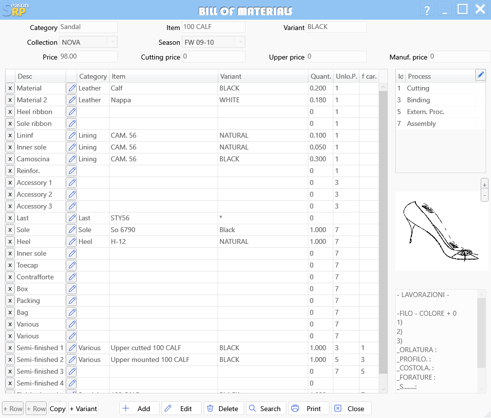Click the + Variant button
Image resolution: width=491 pixels, height=418 pixels.
tap(83, 409)
